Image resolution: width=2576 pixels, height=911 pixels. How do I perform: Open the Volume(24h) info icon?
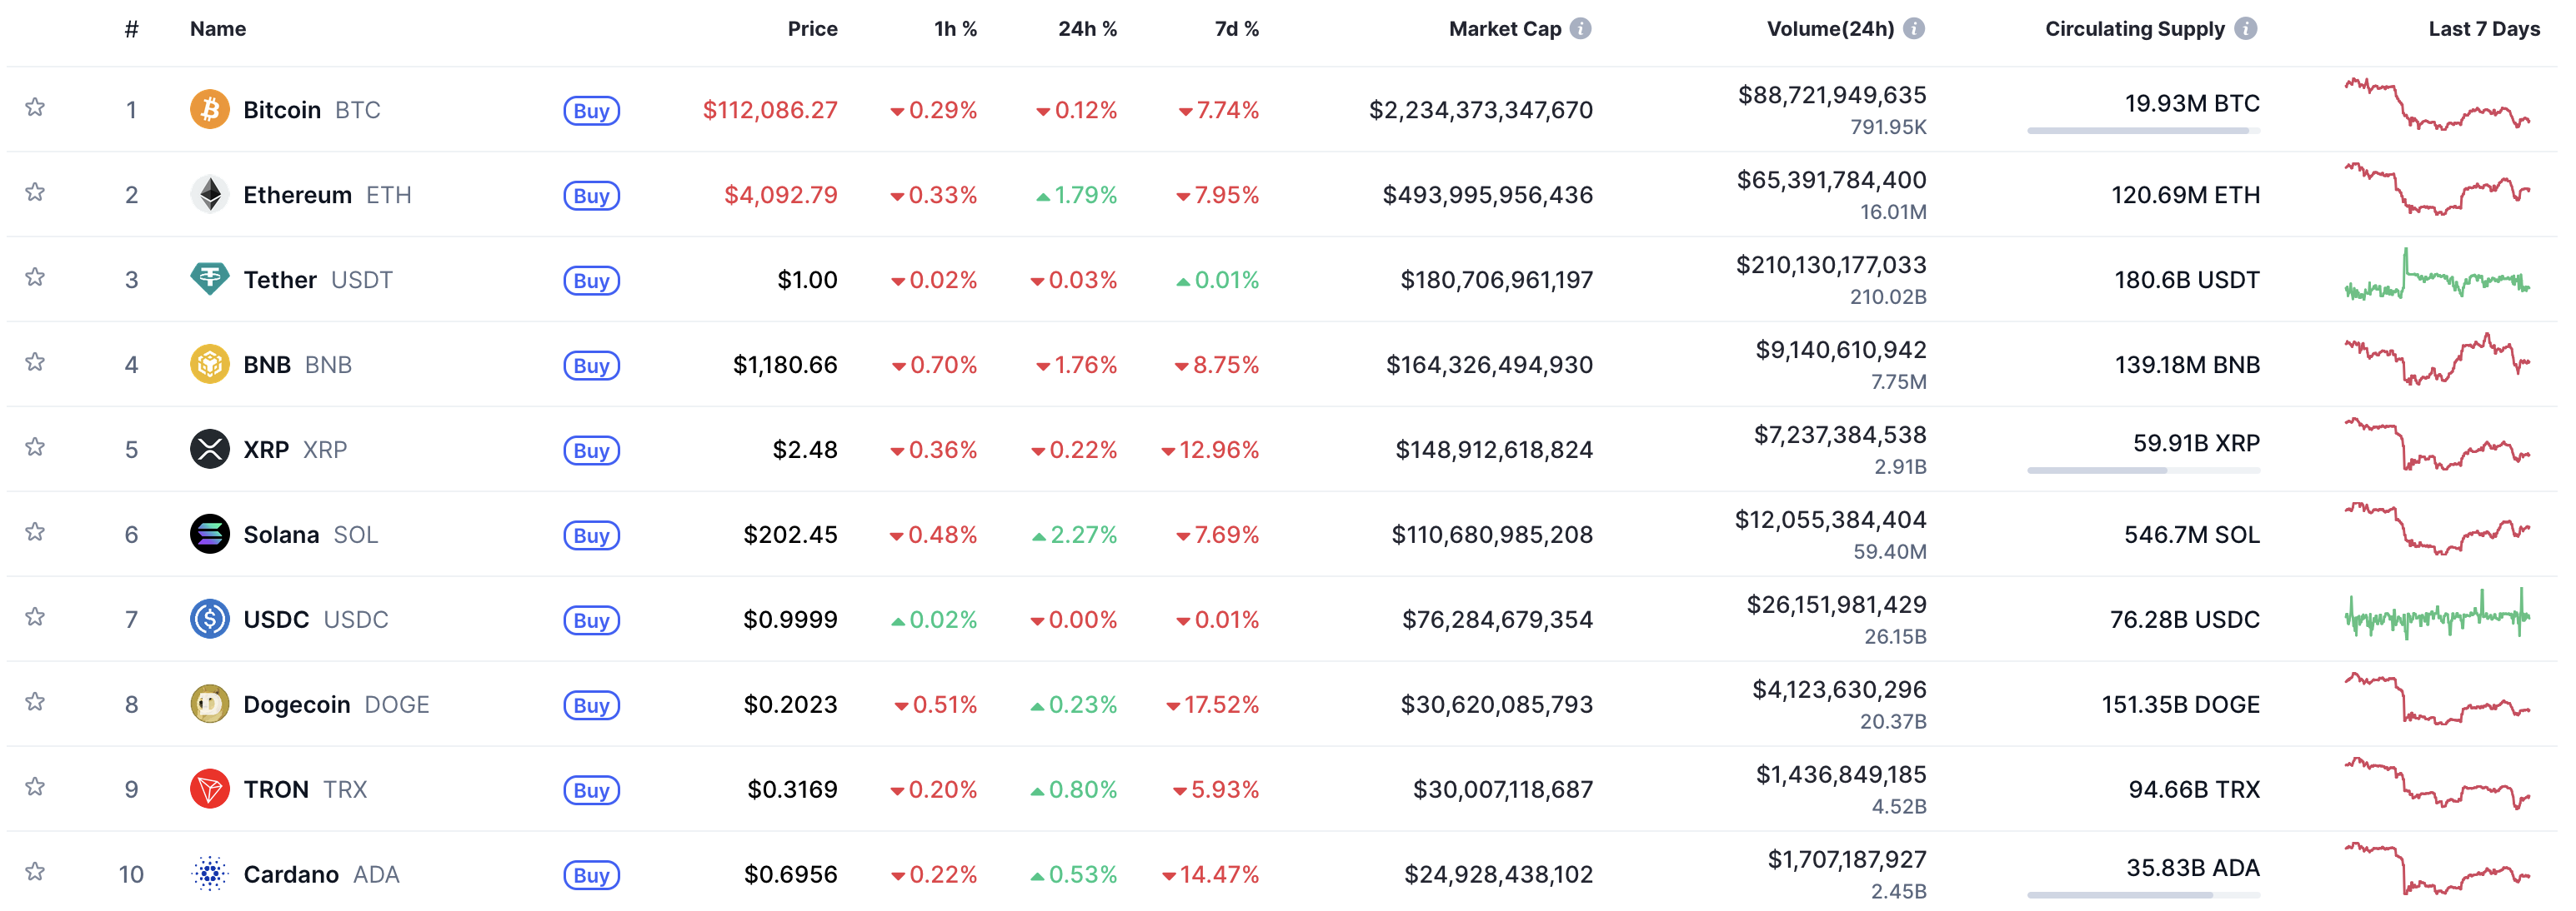coord(1916,28)
